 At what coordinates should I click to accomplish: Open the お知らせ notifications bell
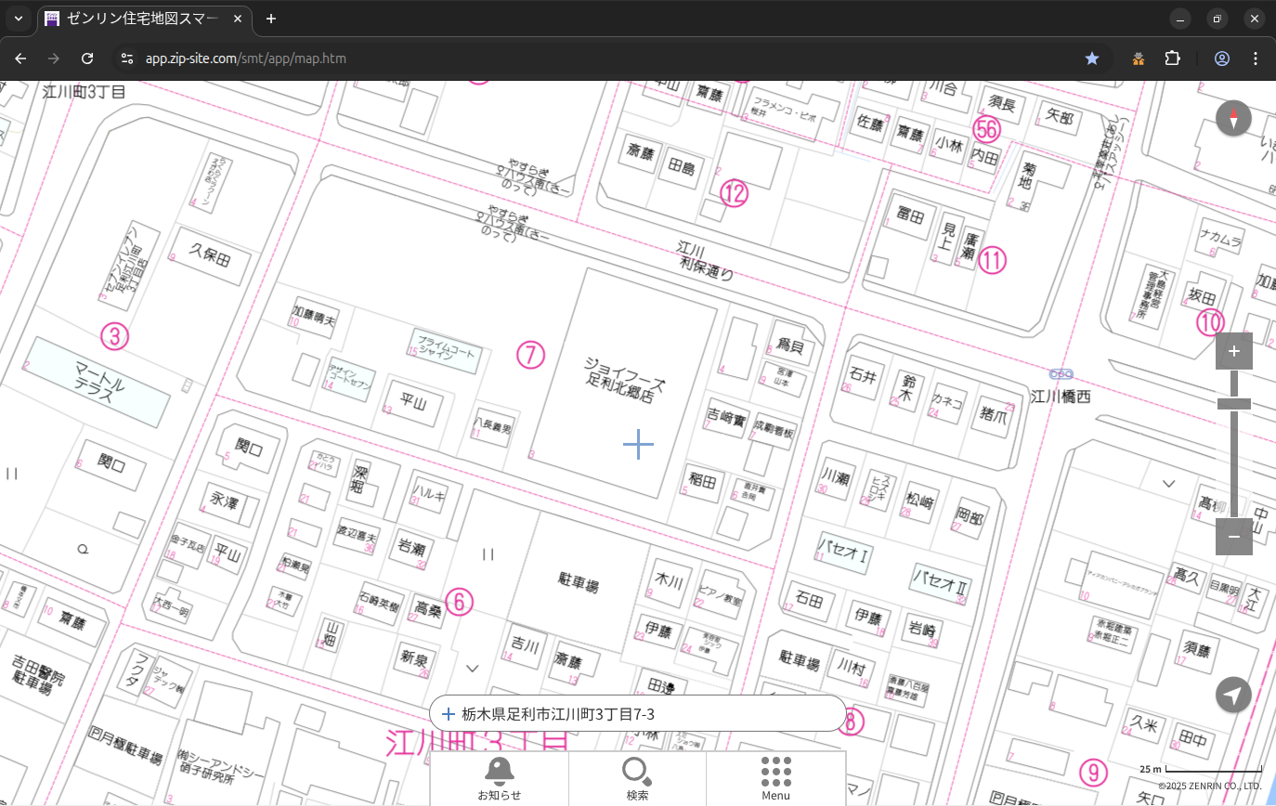tap(499, 778)
